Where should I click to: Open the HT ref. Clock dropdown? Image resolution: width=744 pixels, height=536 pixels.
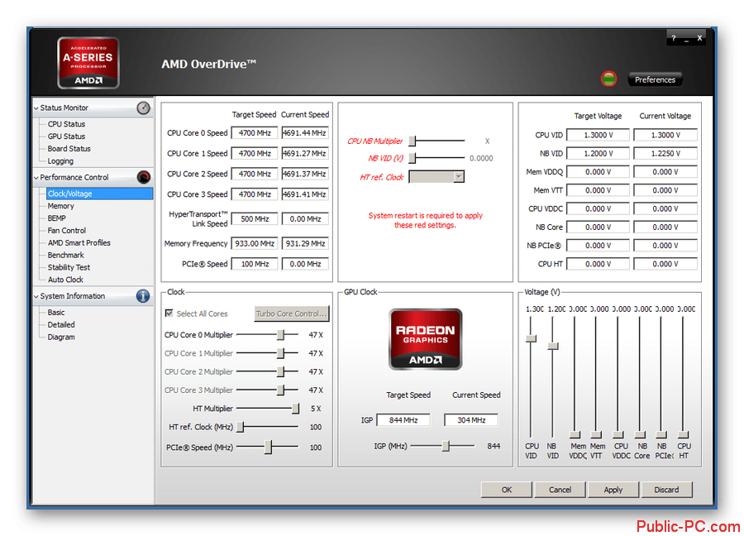point(436,177)
